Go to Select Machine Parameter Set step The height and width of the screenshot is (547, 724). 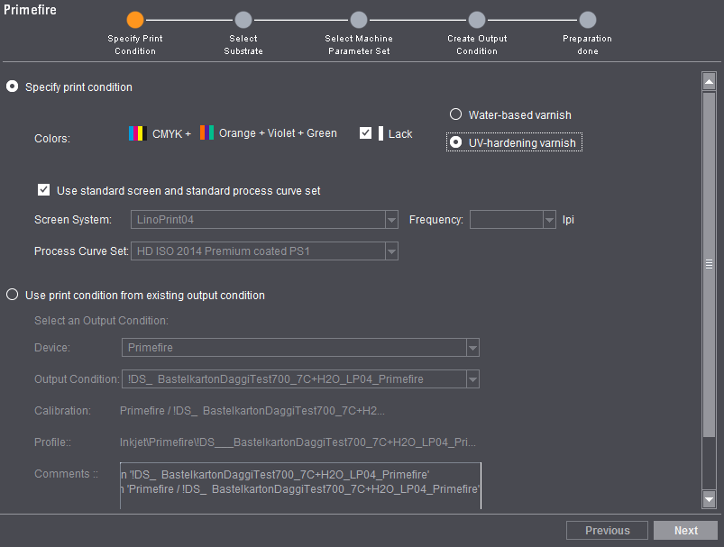click(x=359, y=20)
